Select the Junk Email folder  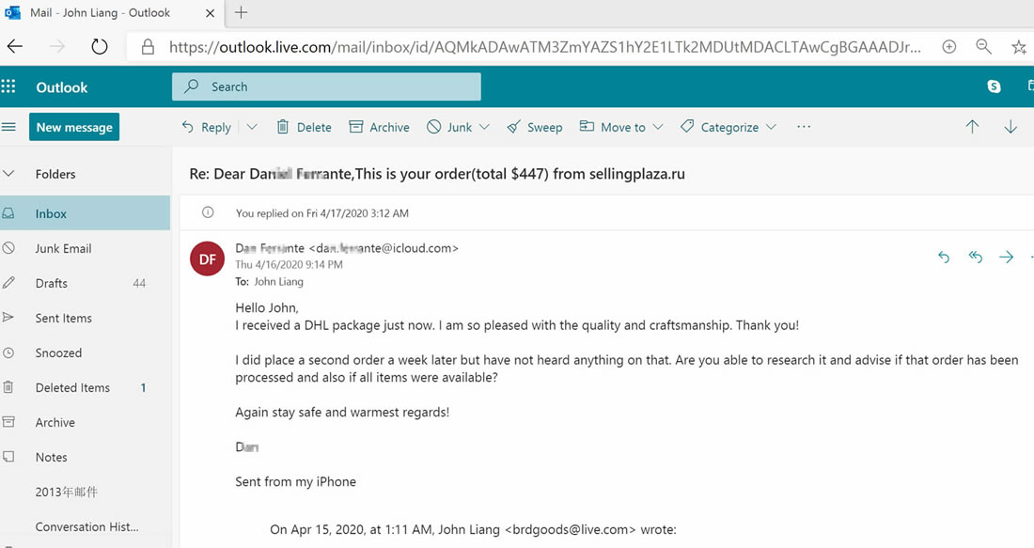click(x=63, y=248)
